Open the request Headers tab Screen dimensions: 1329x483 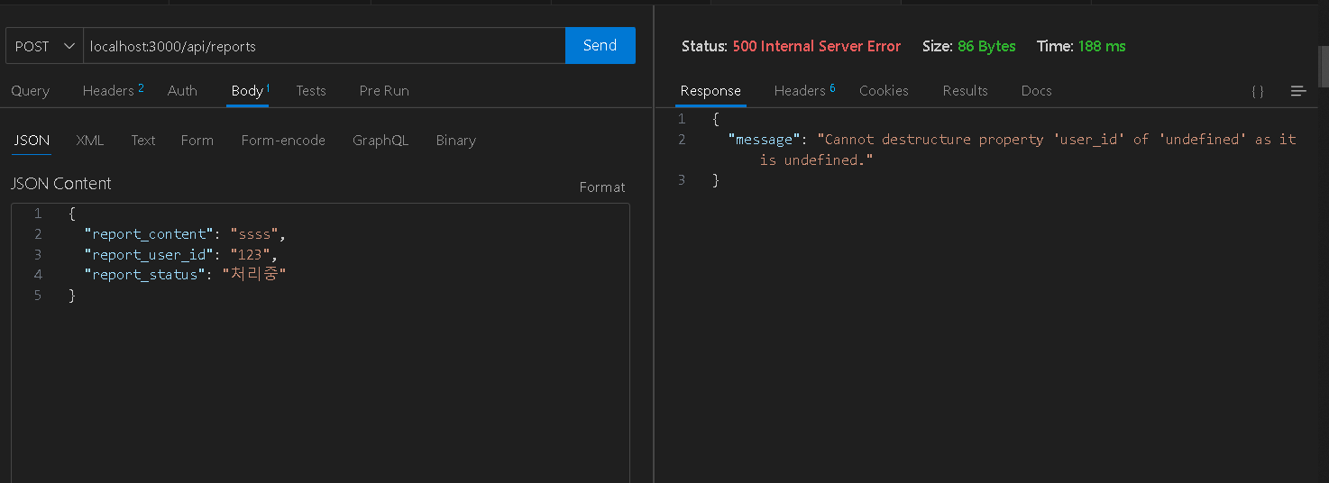(x=114, y=91)
